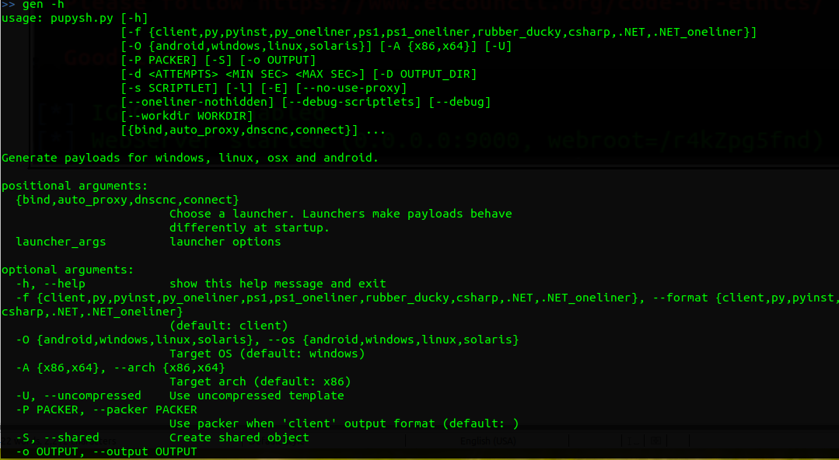Click the "optional arguments:" heading

click(x=68, y=270)
